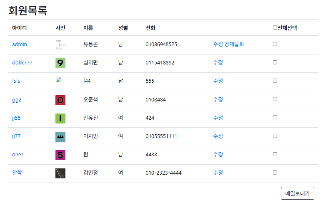
Task: Click the phone value 555
Action: point(150,81)
